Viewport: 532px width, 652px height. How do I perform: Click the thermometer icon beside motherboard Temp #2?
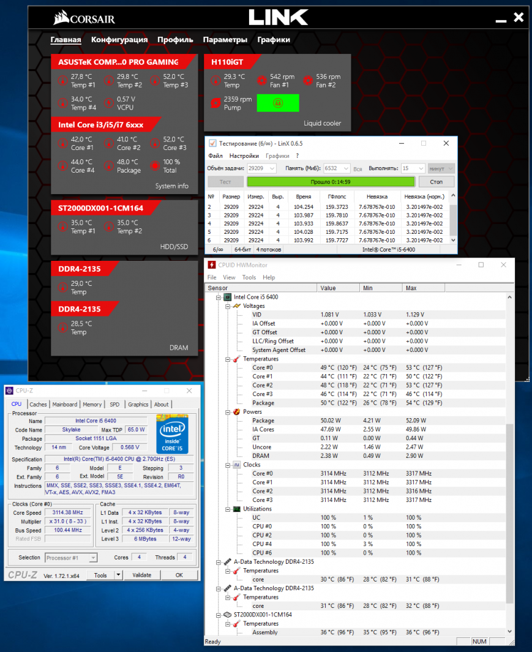[x=108, y=81]
